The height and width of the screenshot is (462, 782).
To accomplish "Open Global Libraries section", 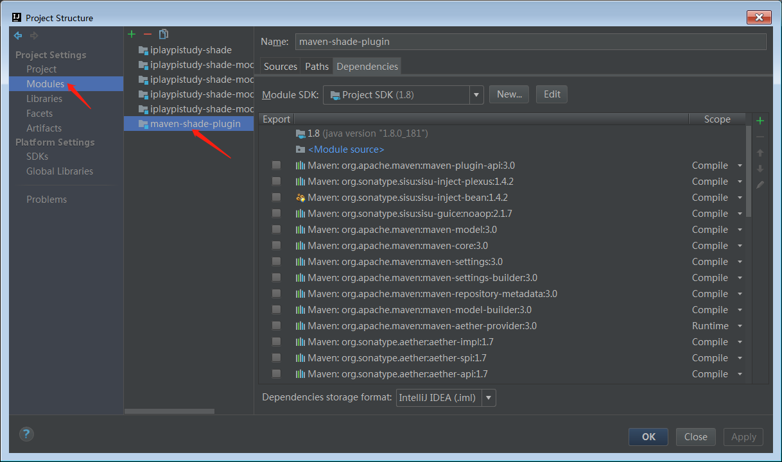I will pos(60,171).
